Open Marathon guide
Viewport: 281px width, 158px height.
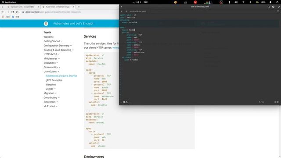click(51, 84)
